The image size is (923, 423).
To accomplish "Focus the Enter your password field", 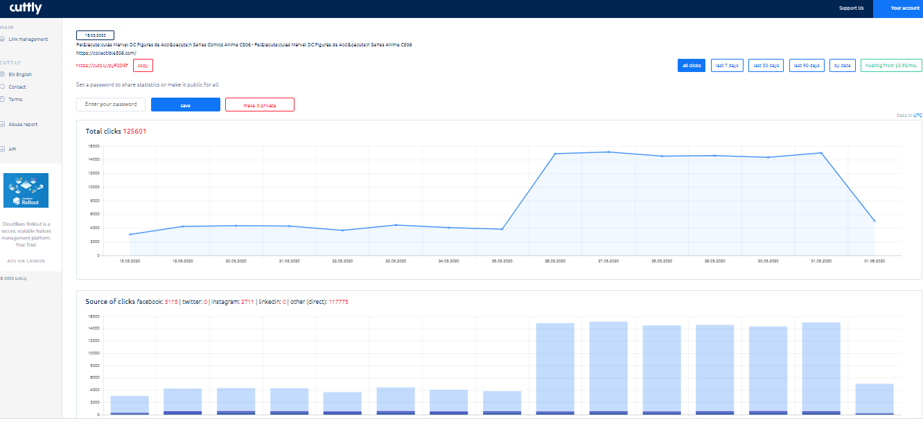I will (x=111, y=105).
